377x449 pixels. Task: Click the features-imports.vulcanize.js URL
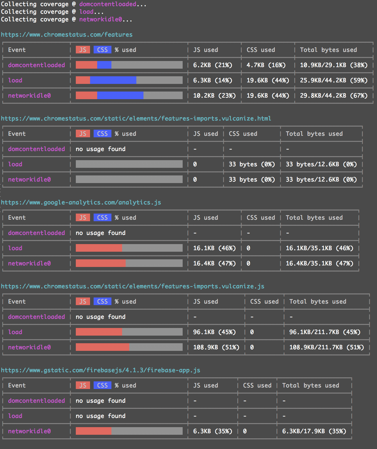click(x=133, y=286)
